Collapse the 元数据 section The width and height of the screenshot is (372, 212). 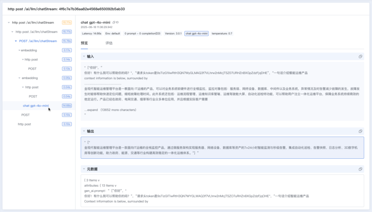(x=84, y=169)
